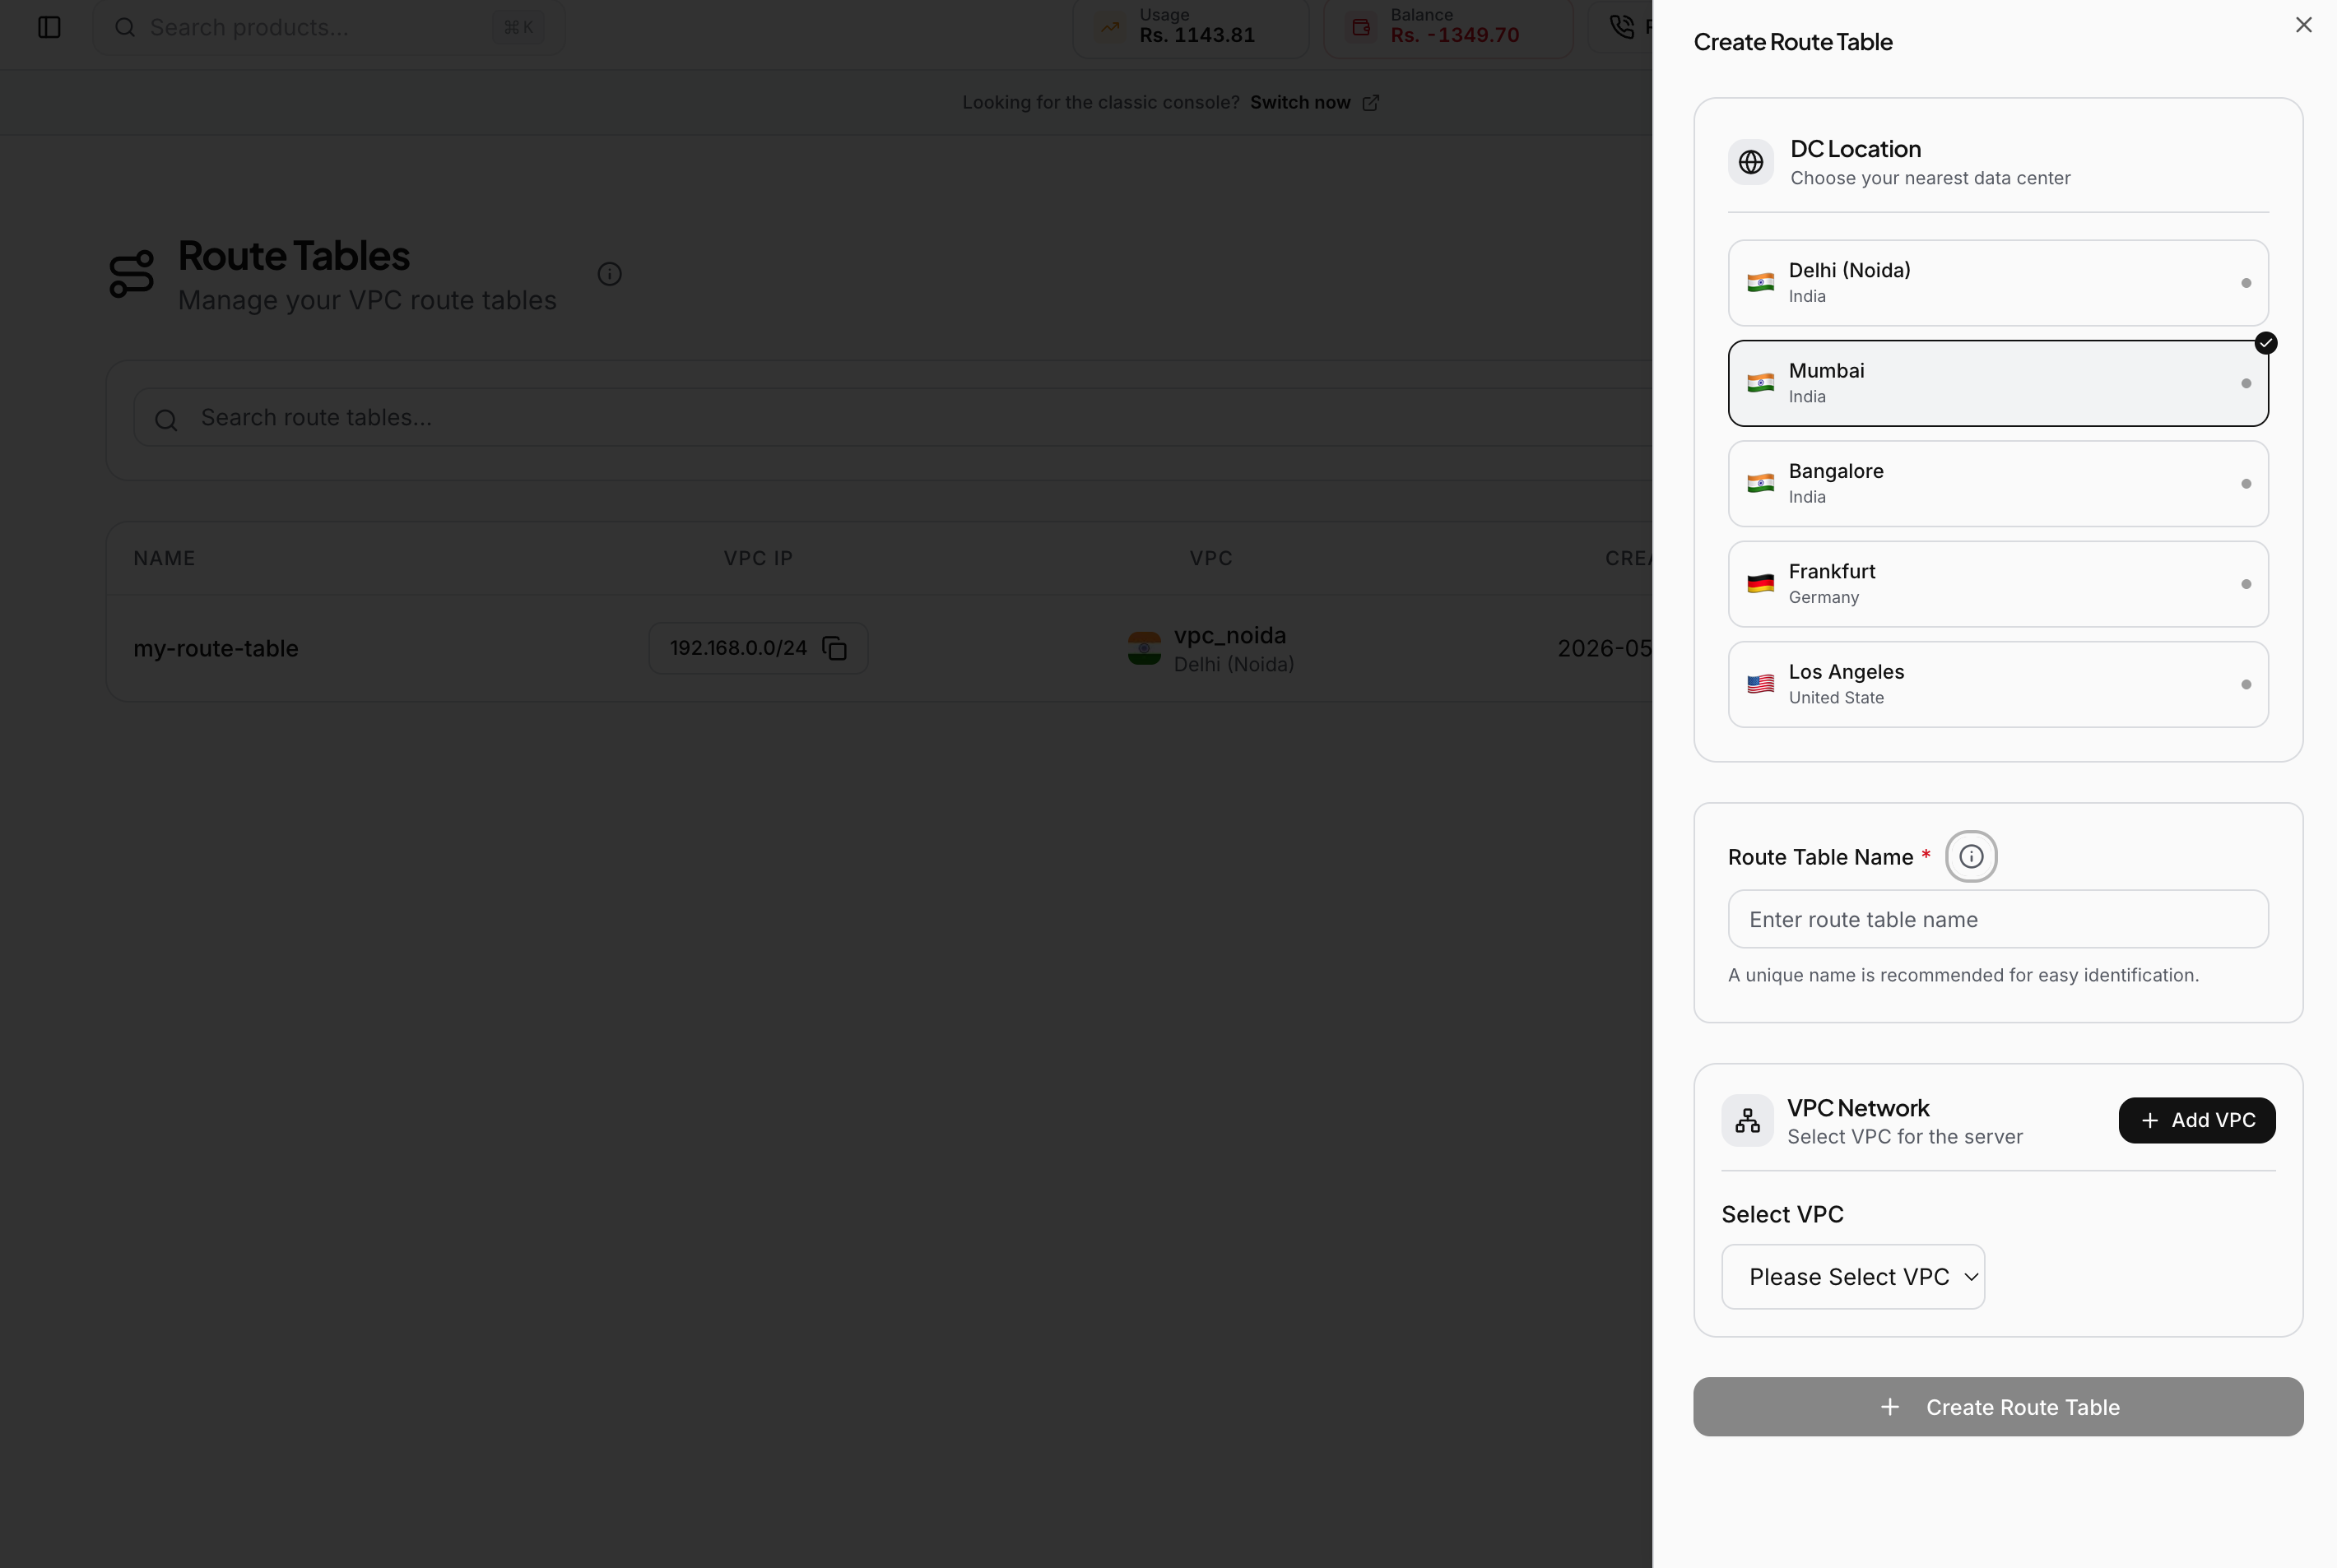
Task: Click the DC Location globe icon
Action: tap(1750, 162)
